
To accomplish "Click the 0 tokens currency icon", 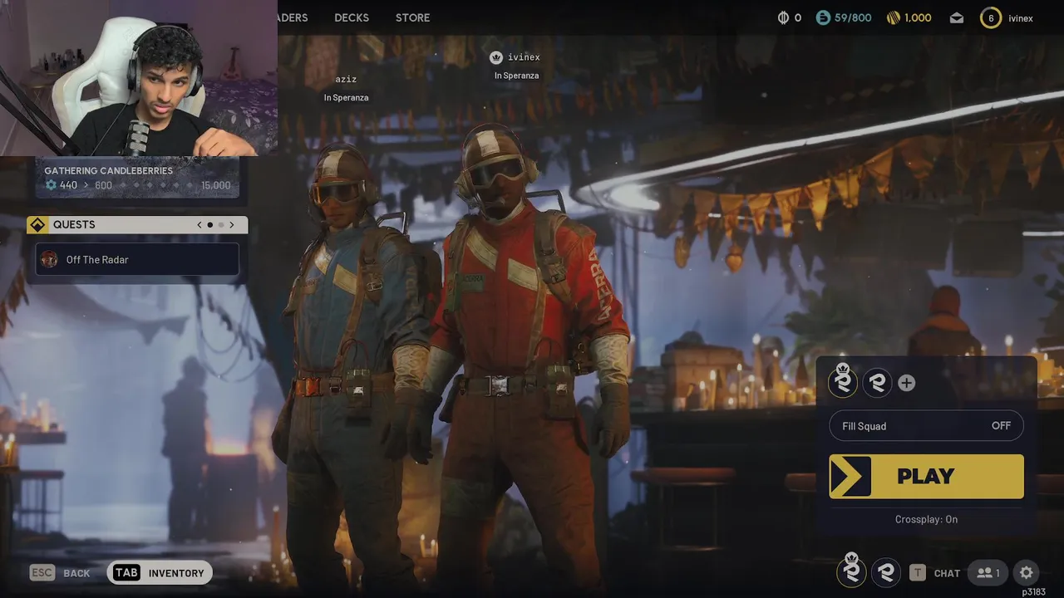I will tap(789, 17).
